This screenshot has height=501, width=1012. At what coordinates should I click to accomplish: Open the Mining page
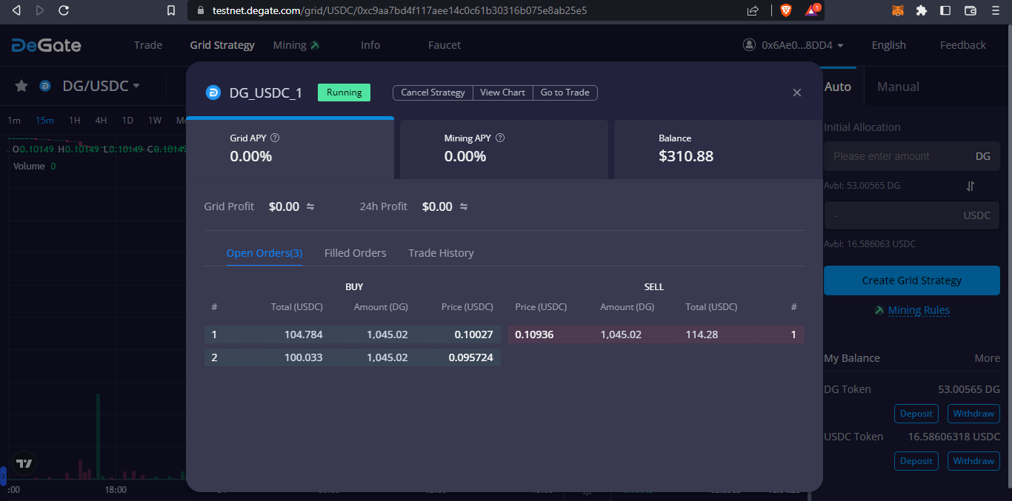pos(296,45)
